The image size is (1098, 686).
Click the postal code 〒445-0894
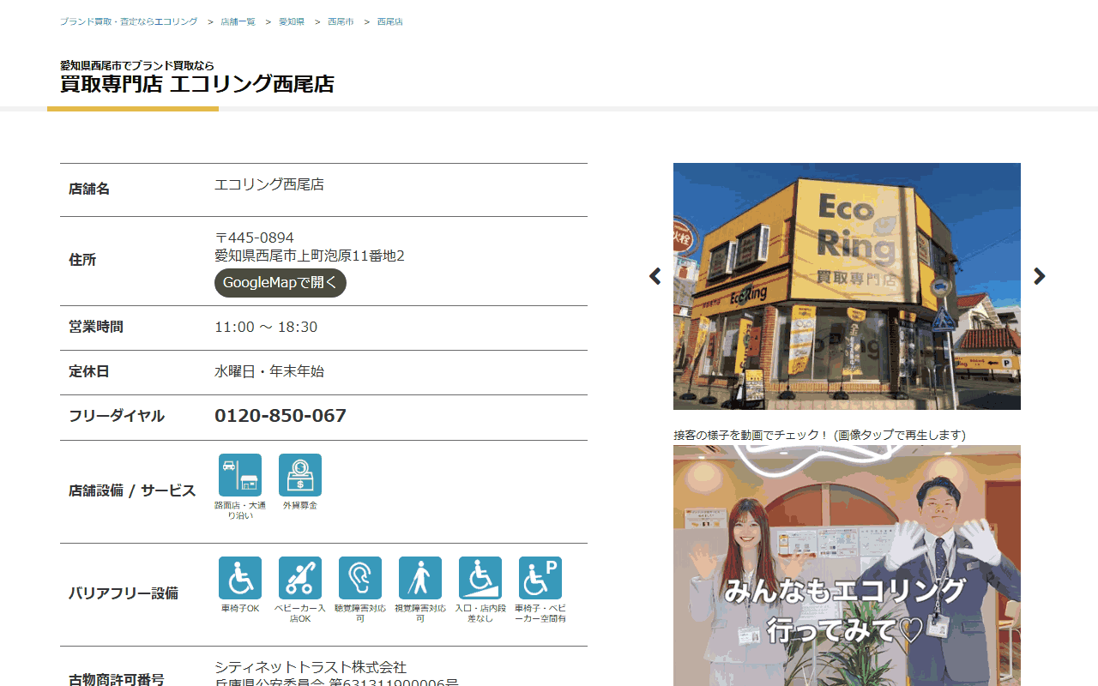[254, 238]
